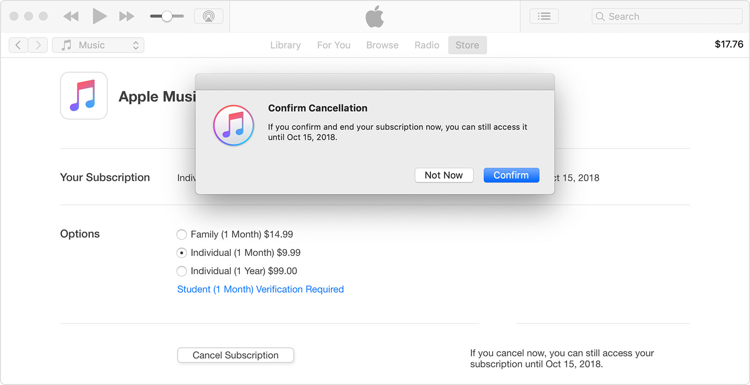The width and height of the screenshot is (750, 385).
Task: Switch to the Library tab
Action: 285,45
